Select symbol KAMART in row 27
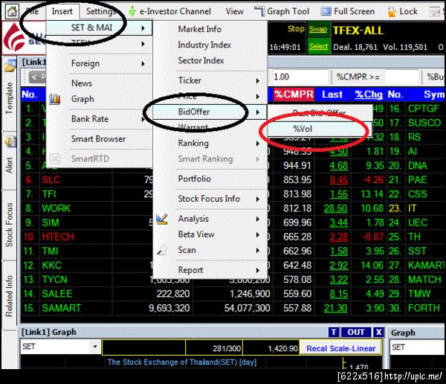The height and width of the screenshot is (384, 446). click(426, 265)
